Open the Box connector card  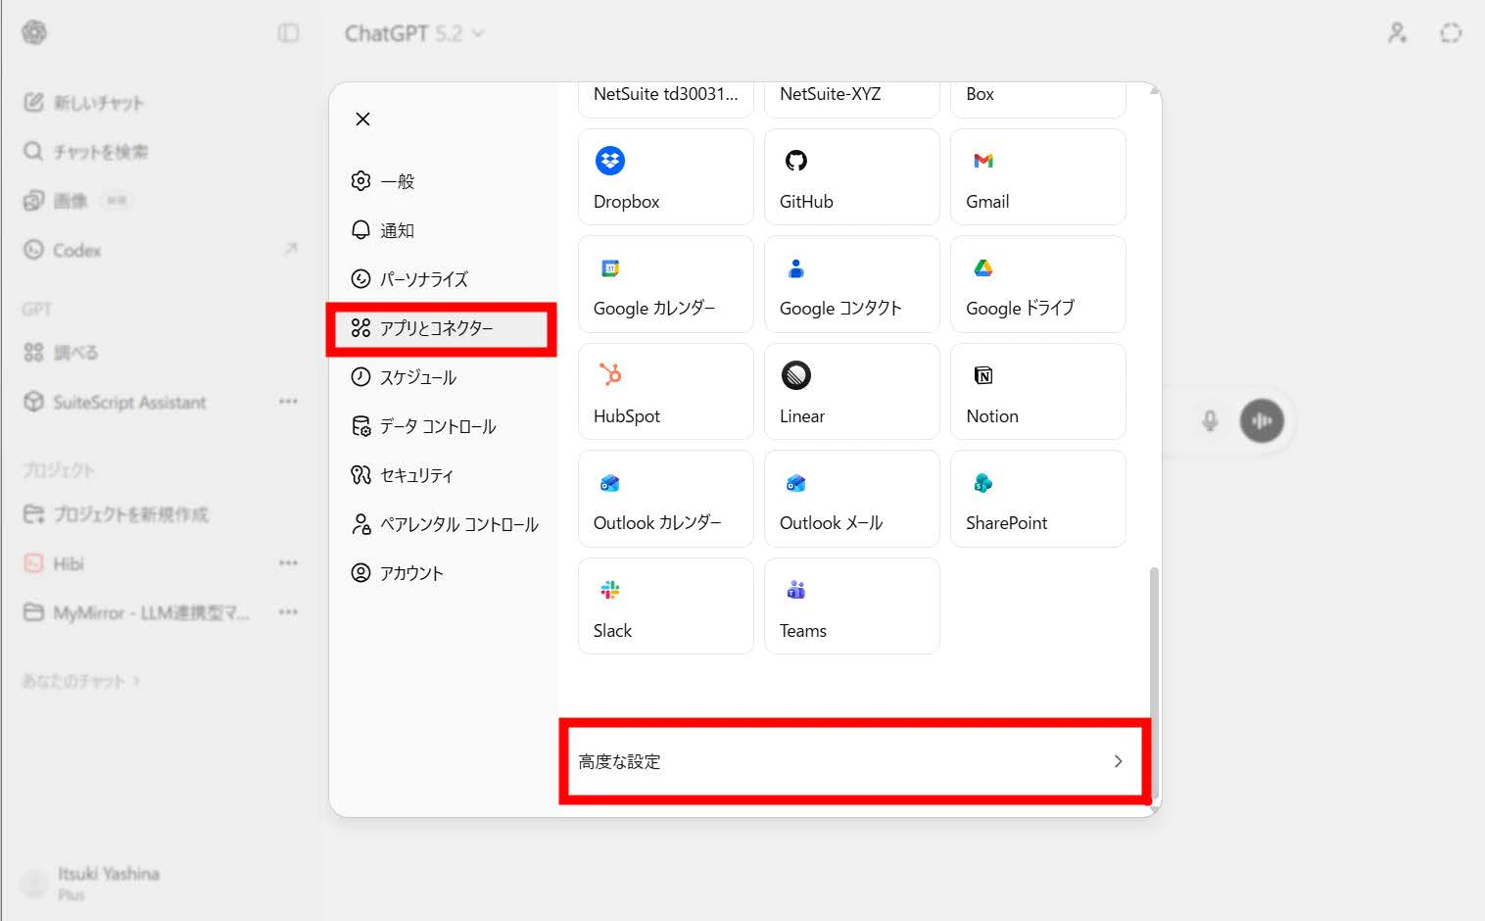(1038, 100)
